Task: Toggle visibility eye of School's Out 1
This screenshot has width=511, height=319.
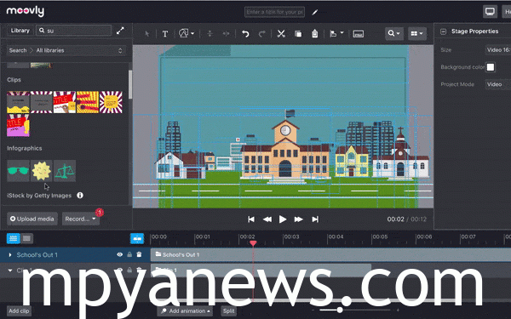Action: (119, 254)
